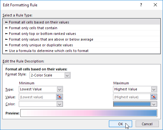Select Use a formula to determine cells
Screen dimensions: 163x130
pos(81,51)
